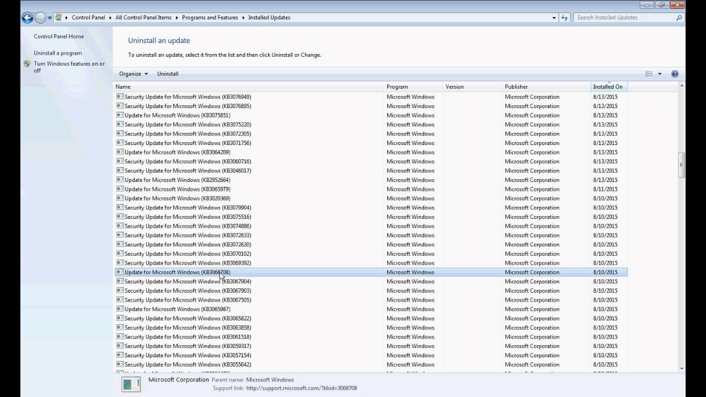Select Update KB3065987 row
The height and width of the screenshot is (397, 706).
[x=371, y=309]
